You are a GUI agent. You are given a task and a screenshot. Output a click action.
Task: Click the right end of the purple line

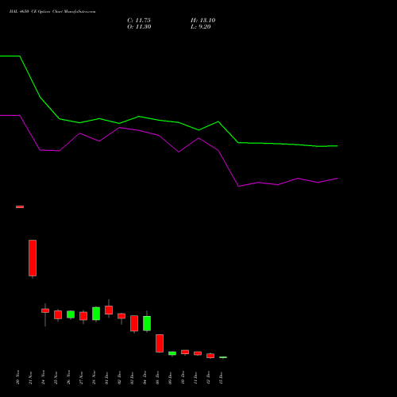(x=337, y=179)
